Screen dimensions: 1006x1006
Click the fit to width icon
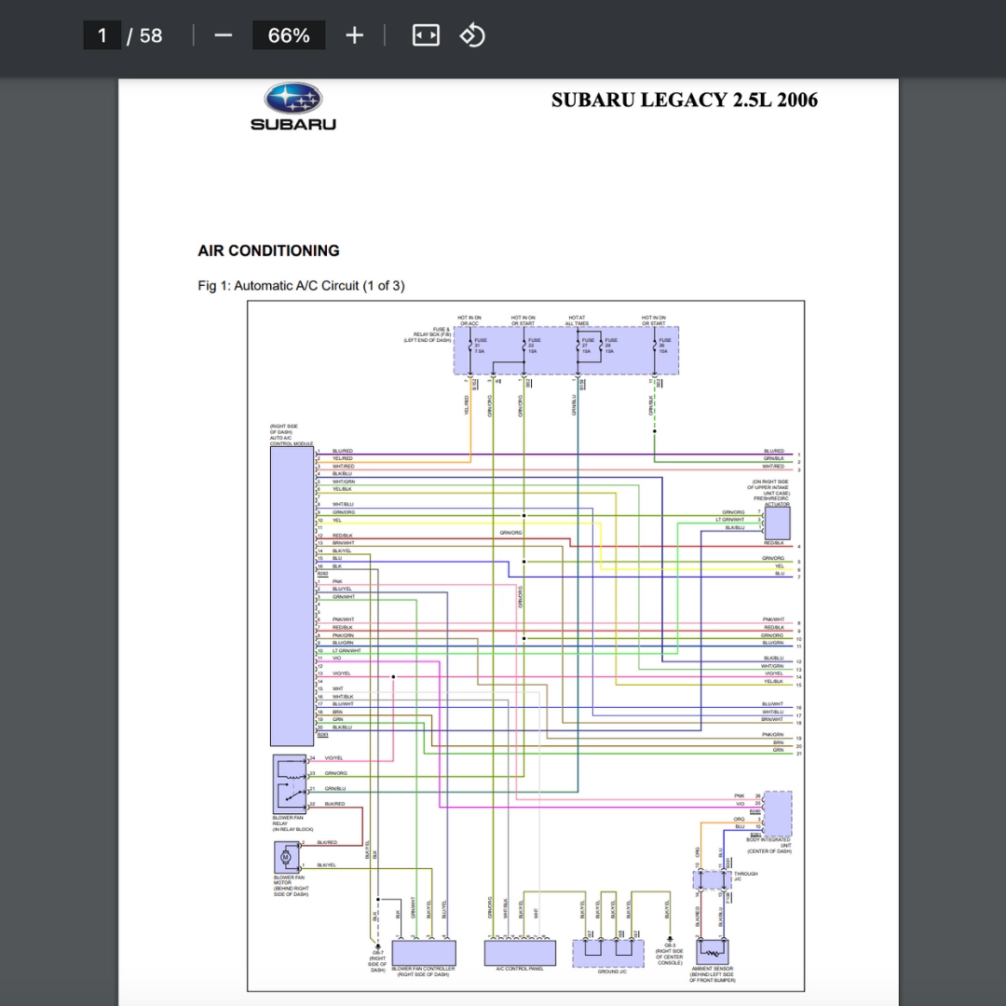click(426, 35)
